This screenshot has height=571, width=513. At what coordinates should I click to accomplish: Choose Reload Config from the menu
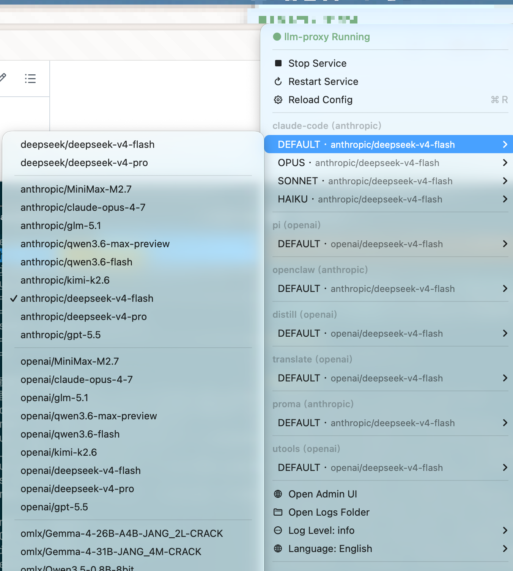click(389, 100)
